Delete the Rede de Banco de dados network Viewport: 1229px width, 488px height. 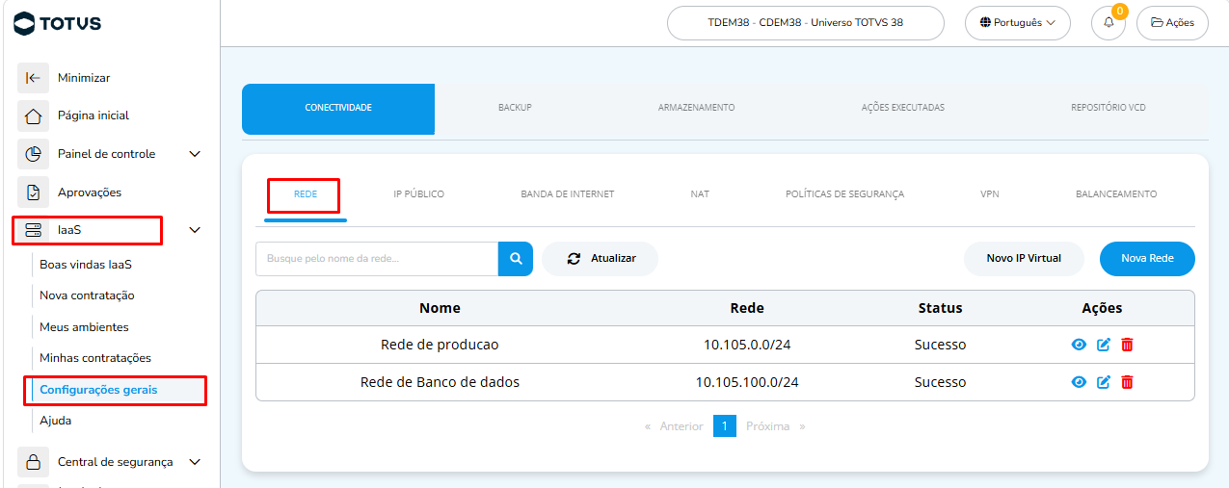[x=1127, y=382]
